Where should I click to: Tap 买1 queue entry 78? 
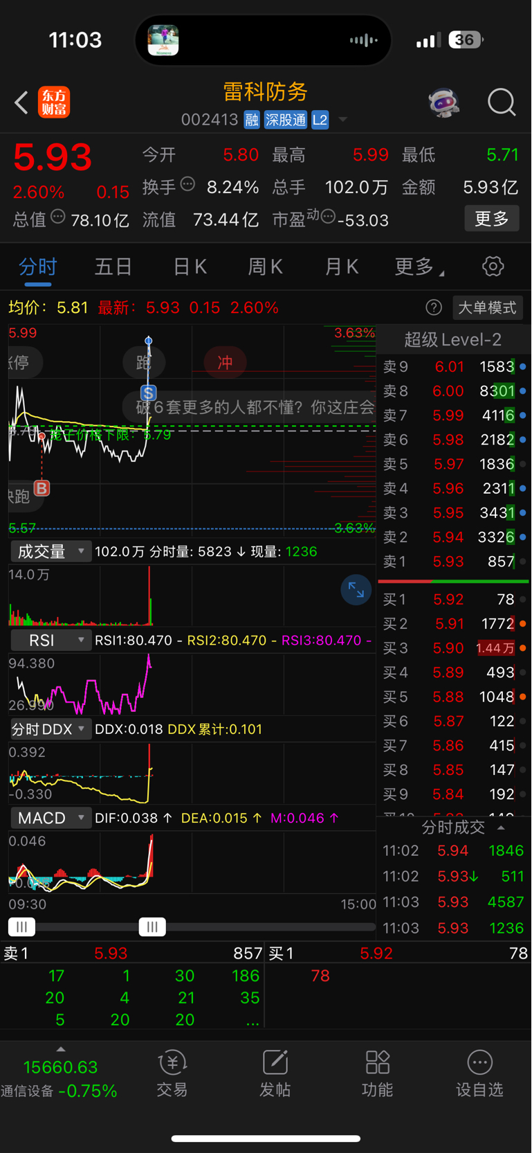(320, 976)
